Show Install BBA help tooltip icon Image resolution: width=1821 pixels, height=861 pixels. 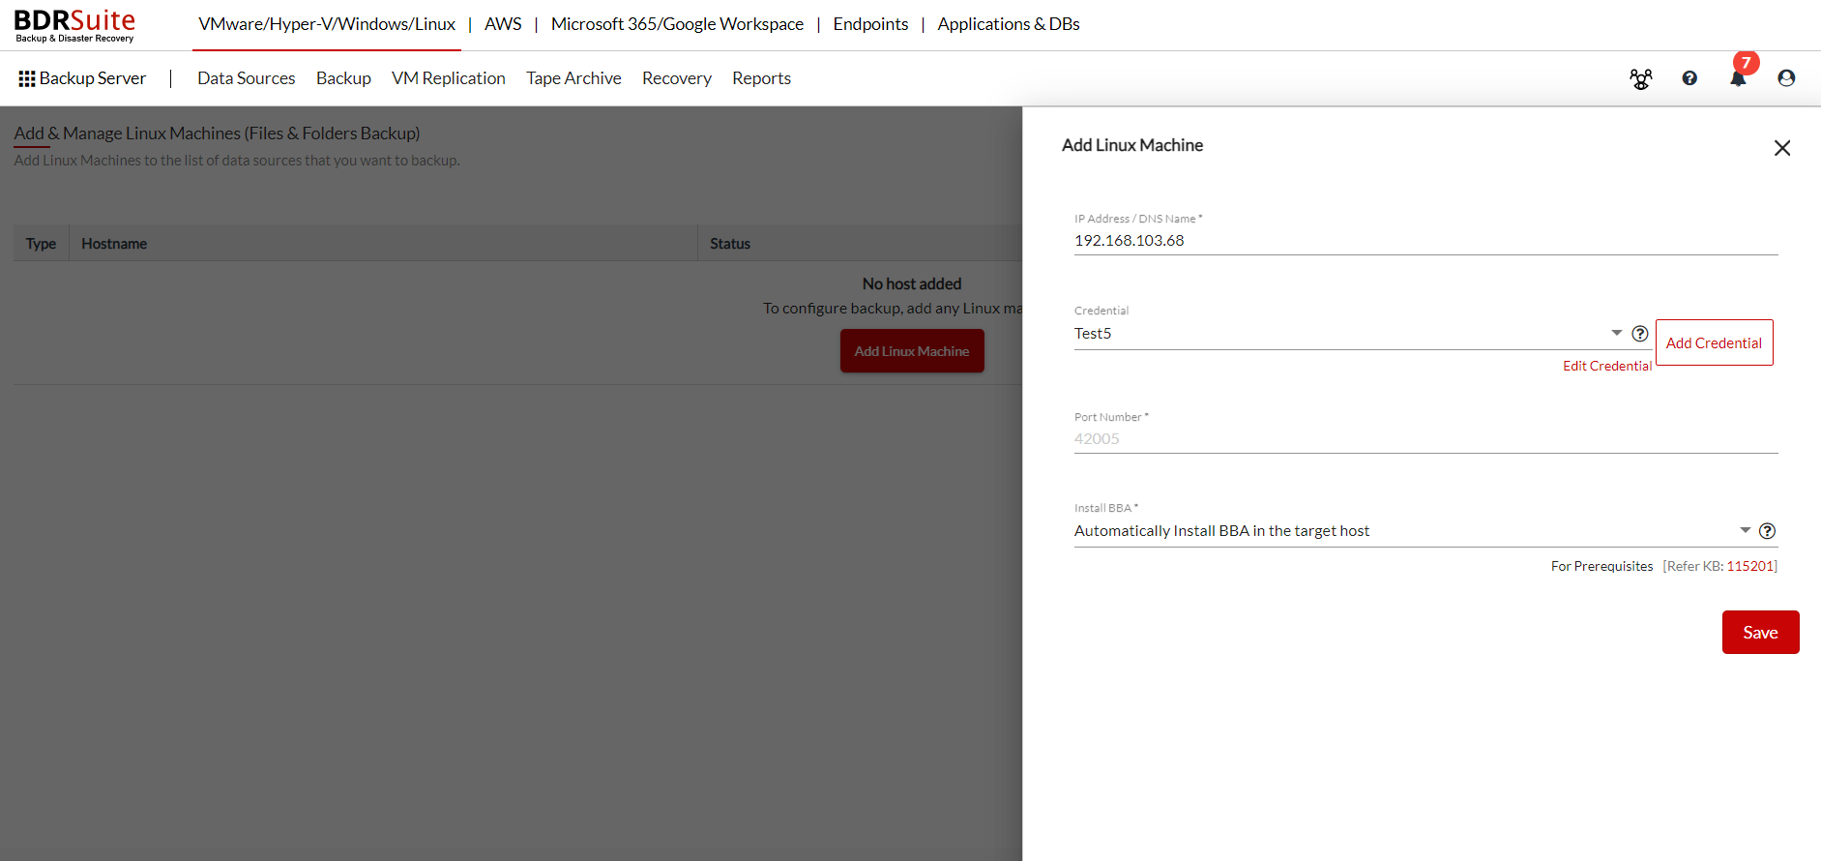pos(1767,531)
